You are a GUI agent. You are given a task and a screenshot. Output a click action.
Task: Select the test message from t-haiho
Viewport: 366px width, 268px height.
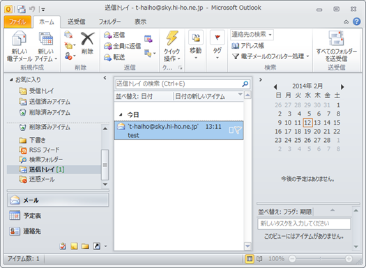[178, 130]
